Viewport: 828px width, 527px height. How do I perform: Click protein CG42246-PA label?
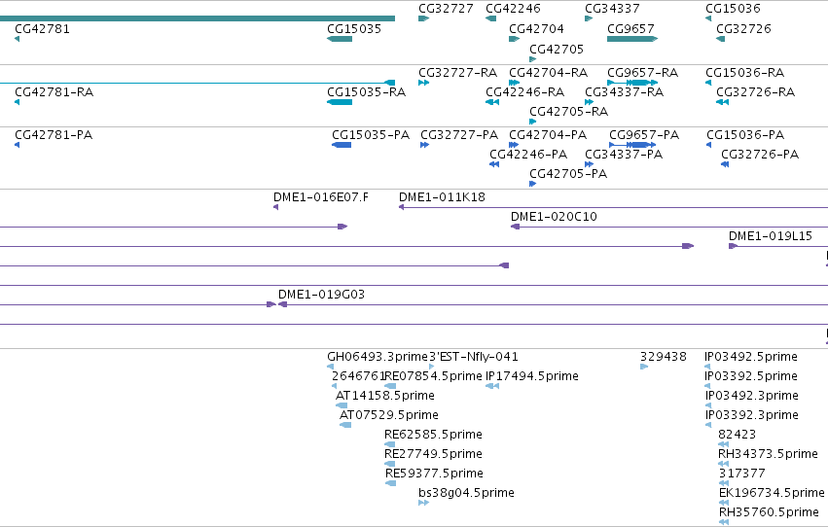point(528,154)
